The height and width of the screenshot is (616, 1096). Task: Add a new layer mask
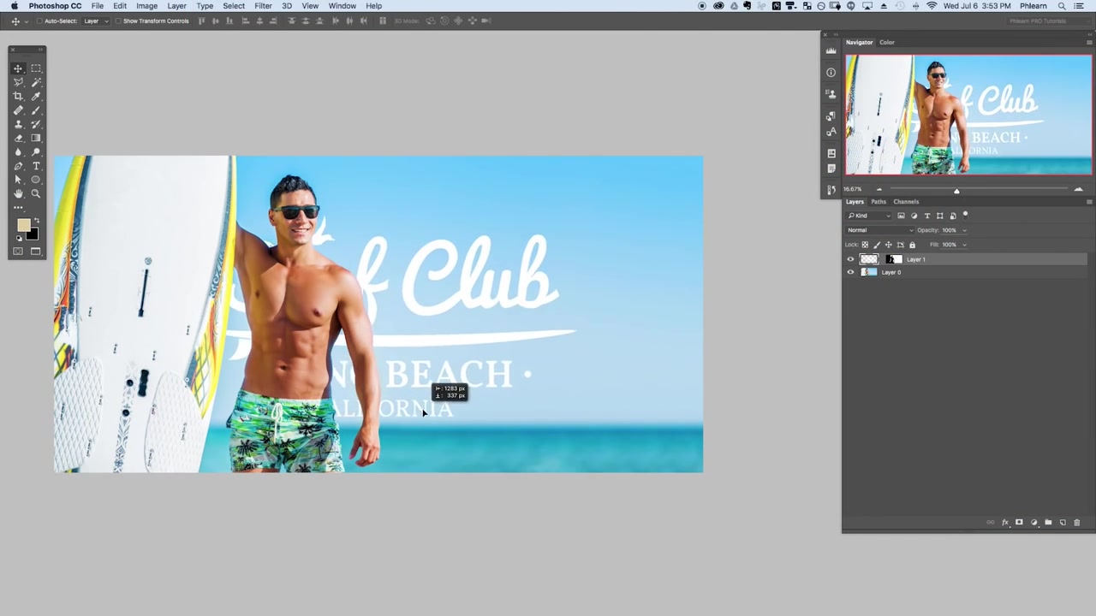(x=1019, y=522)
